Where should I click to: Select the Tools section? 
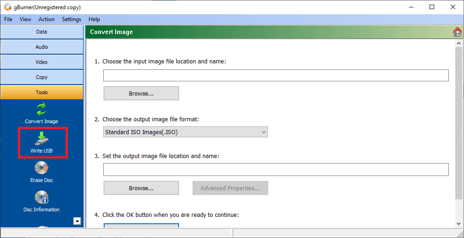(42, 92)
